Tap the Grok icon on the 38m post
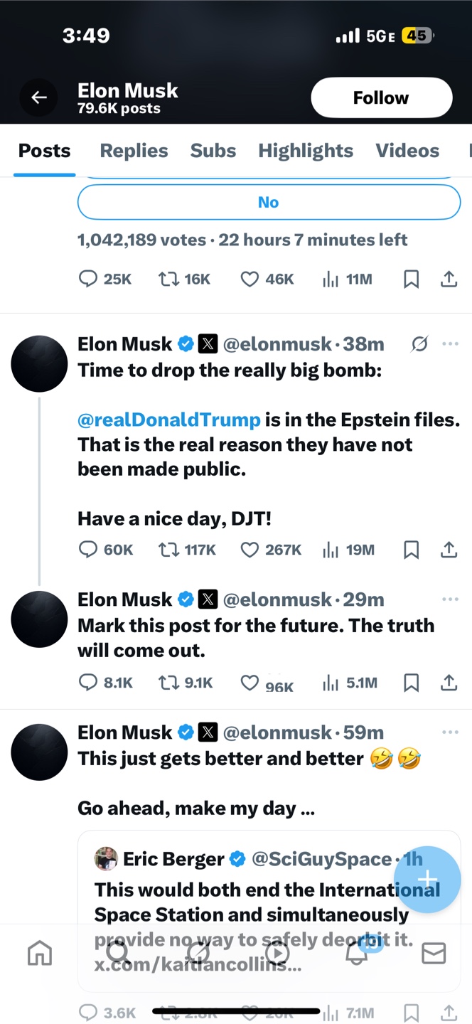The height and width of the screenshot is (1024, 472). click(419, 344)
